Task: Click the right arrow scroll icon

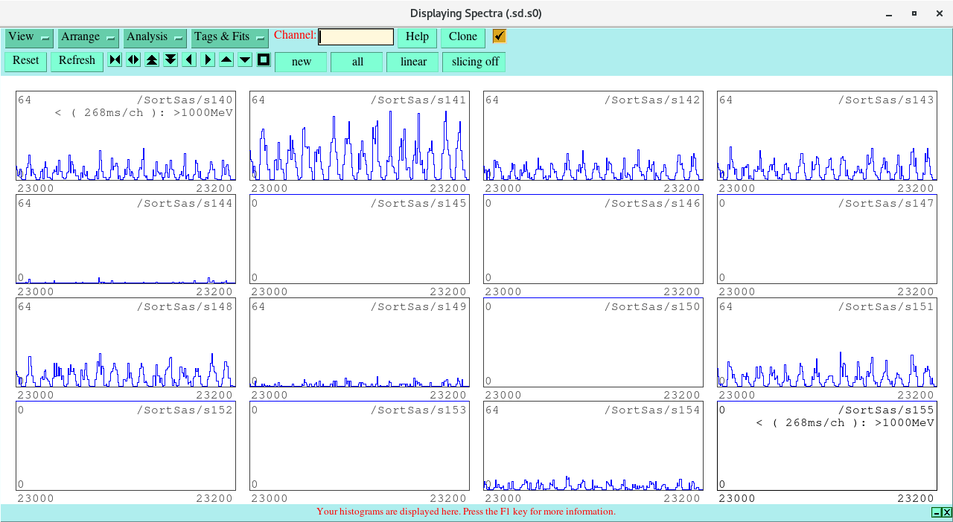Action: pos(208,60)
